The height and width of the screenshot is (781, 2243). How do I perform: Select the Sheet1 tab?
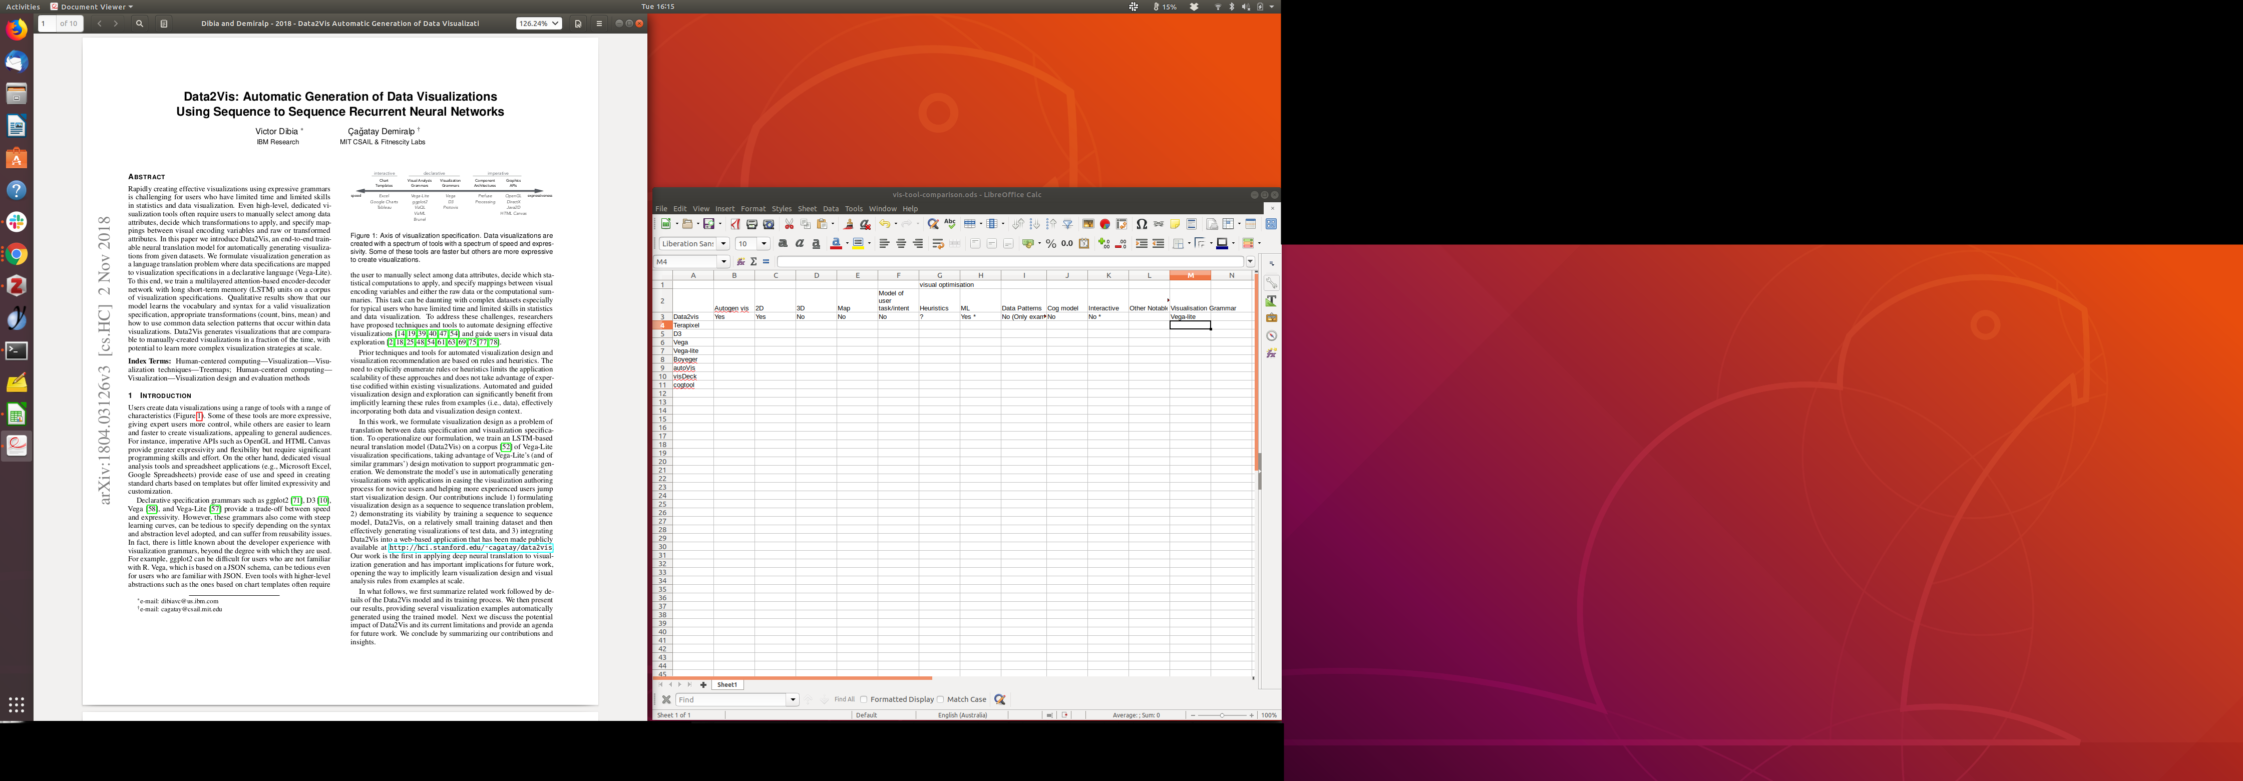point(727,685)
